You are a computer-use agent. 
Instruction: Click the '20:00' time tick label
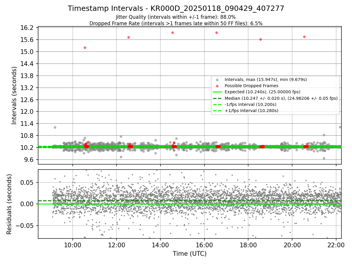(292, 245)
